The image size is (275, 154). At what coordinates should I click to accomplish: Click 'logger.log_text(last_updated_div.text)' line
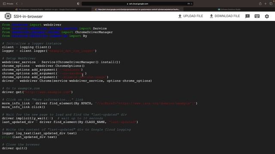pyautogui.click(x=39, y=133)
